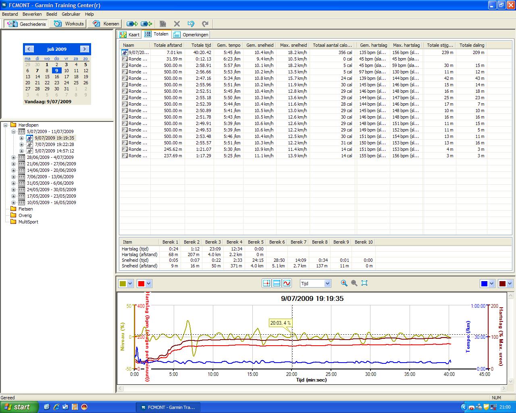The height and width of the screenshot is (413, 516).
Task: Click the delete X toolbar icon
Action: click(177, 24)
